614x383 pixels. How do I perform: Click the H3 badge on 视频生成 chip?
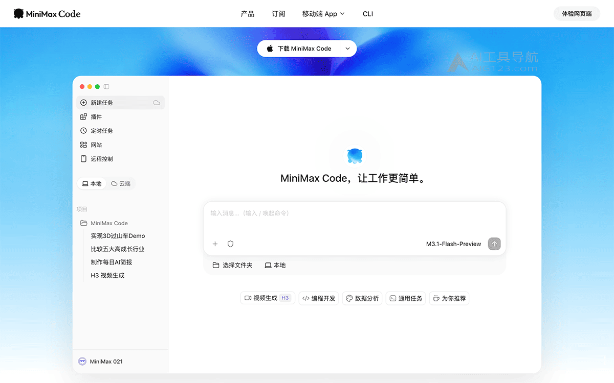[285, 298]
